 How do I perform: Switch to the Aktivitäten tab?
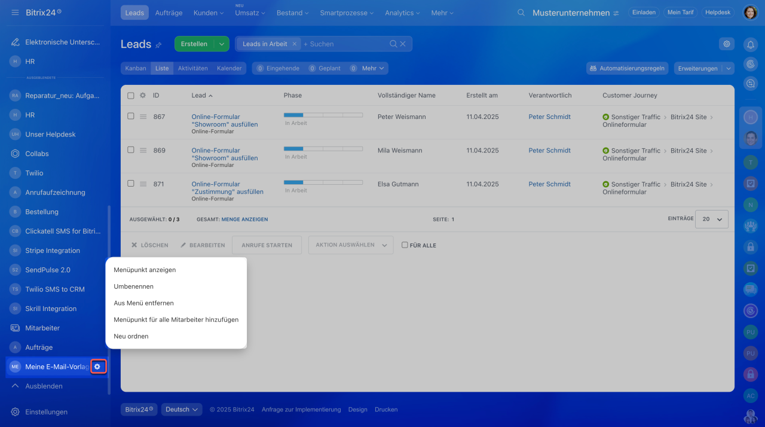pyautogui.click(x=193, y=68)
